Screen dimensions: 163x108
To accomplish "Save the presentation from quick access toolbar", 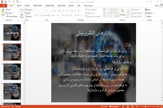I will (x=6, y=2).
